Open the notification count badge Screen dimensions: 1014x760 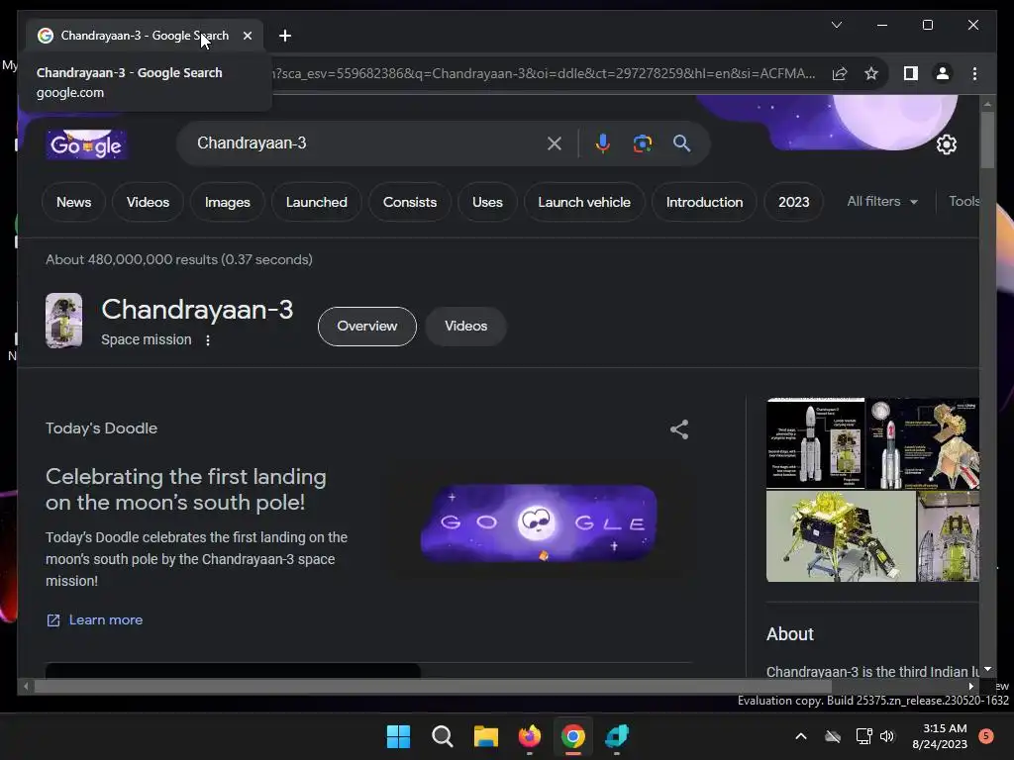986,736
